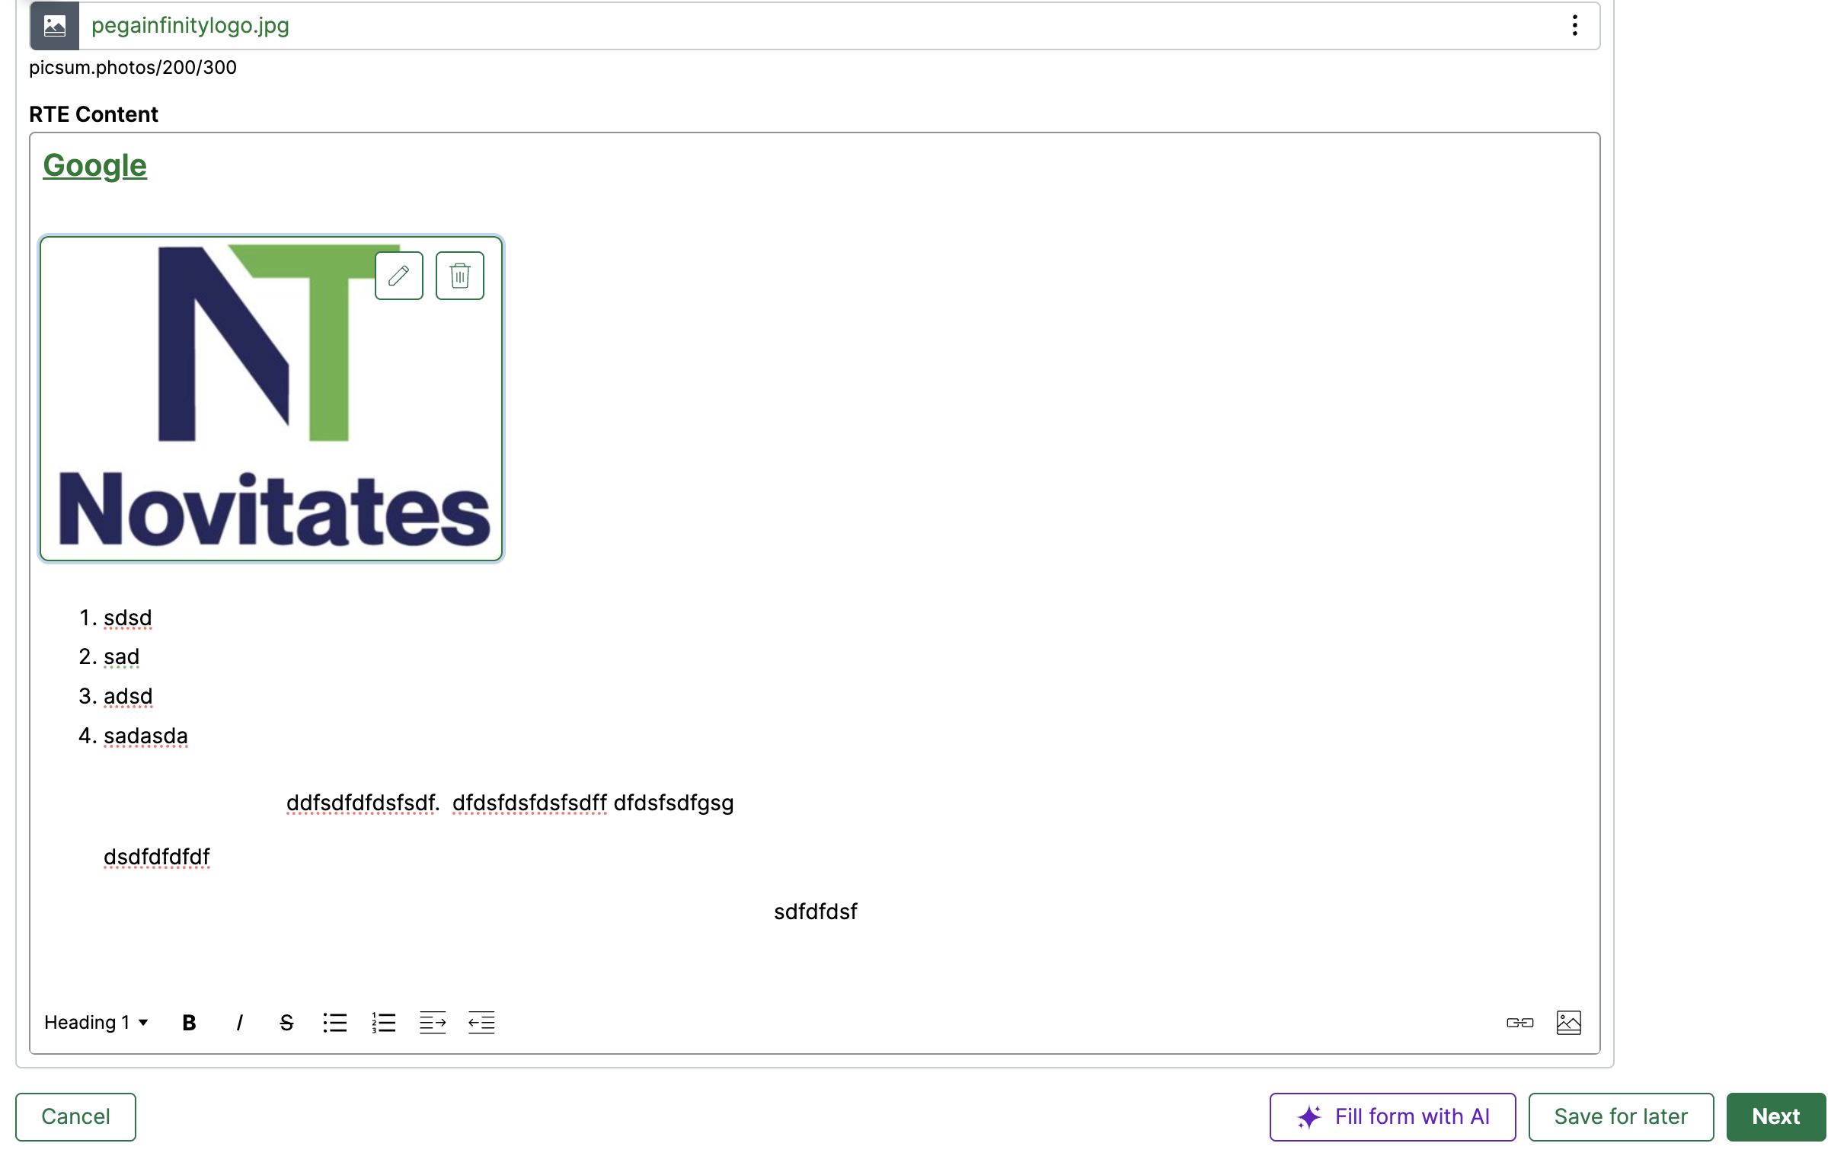Click Save for later
Viewport: 1831px width, 1156px height.
coord(1621,1116)
